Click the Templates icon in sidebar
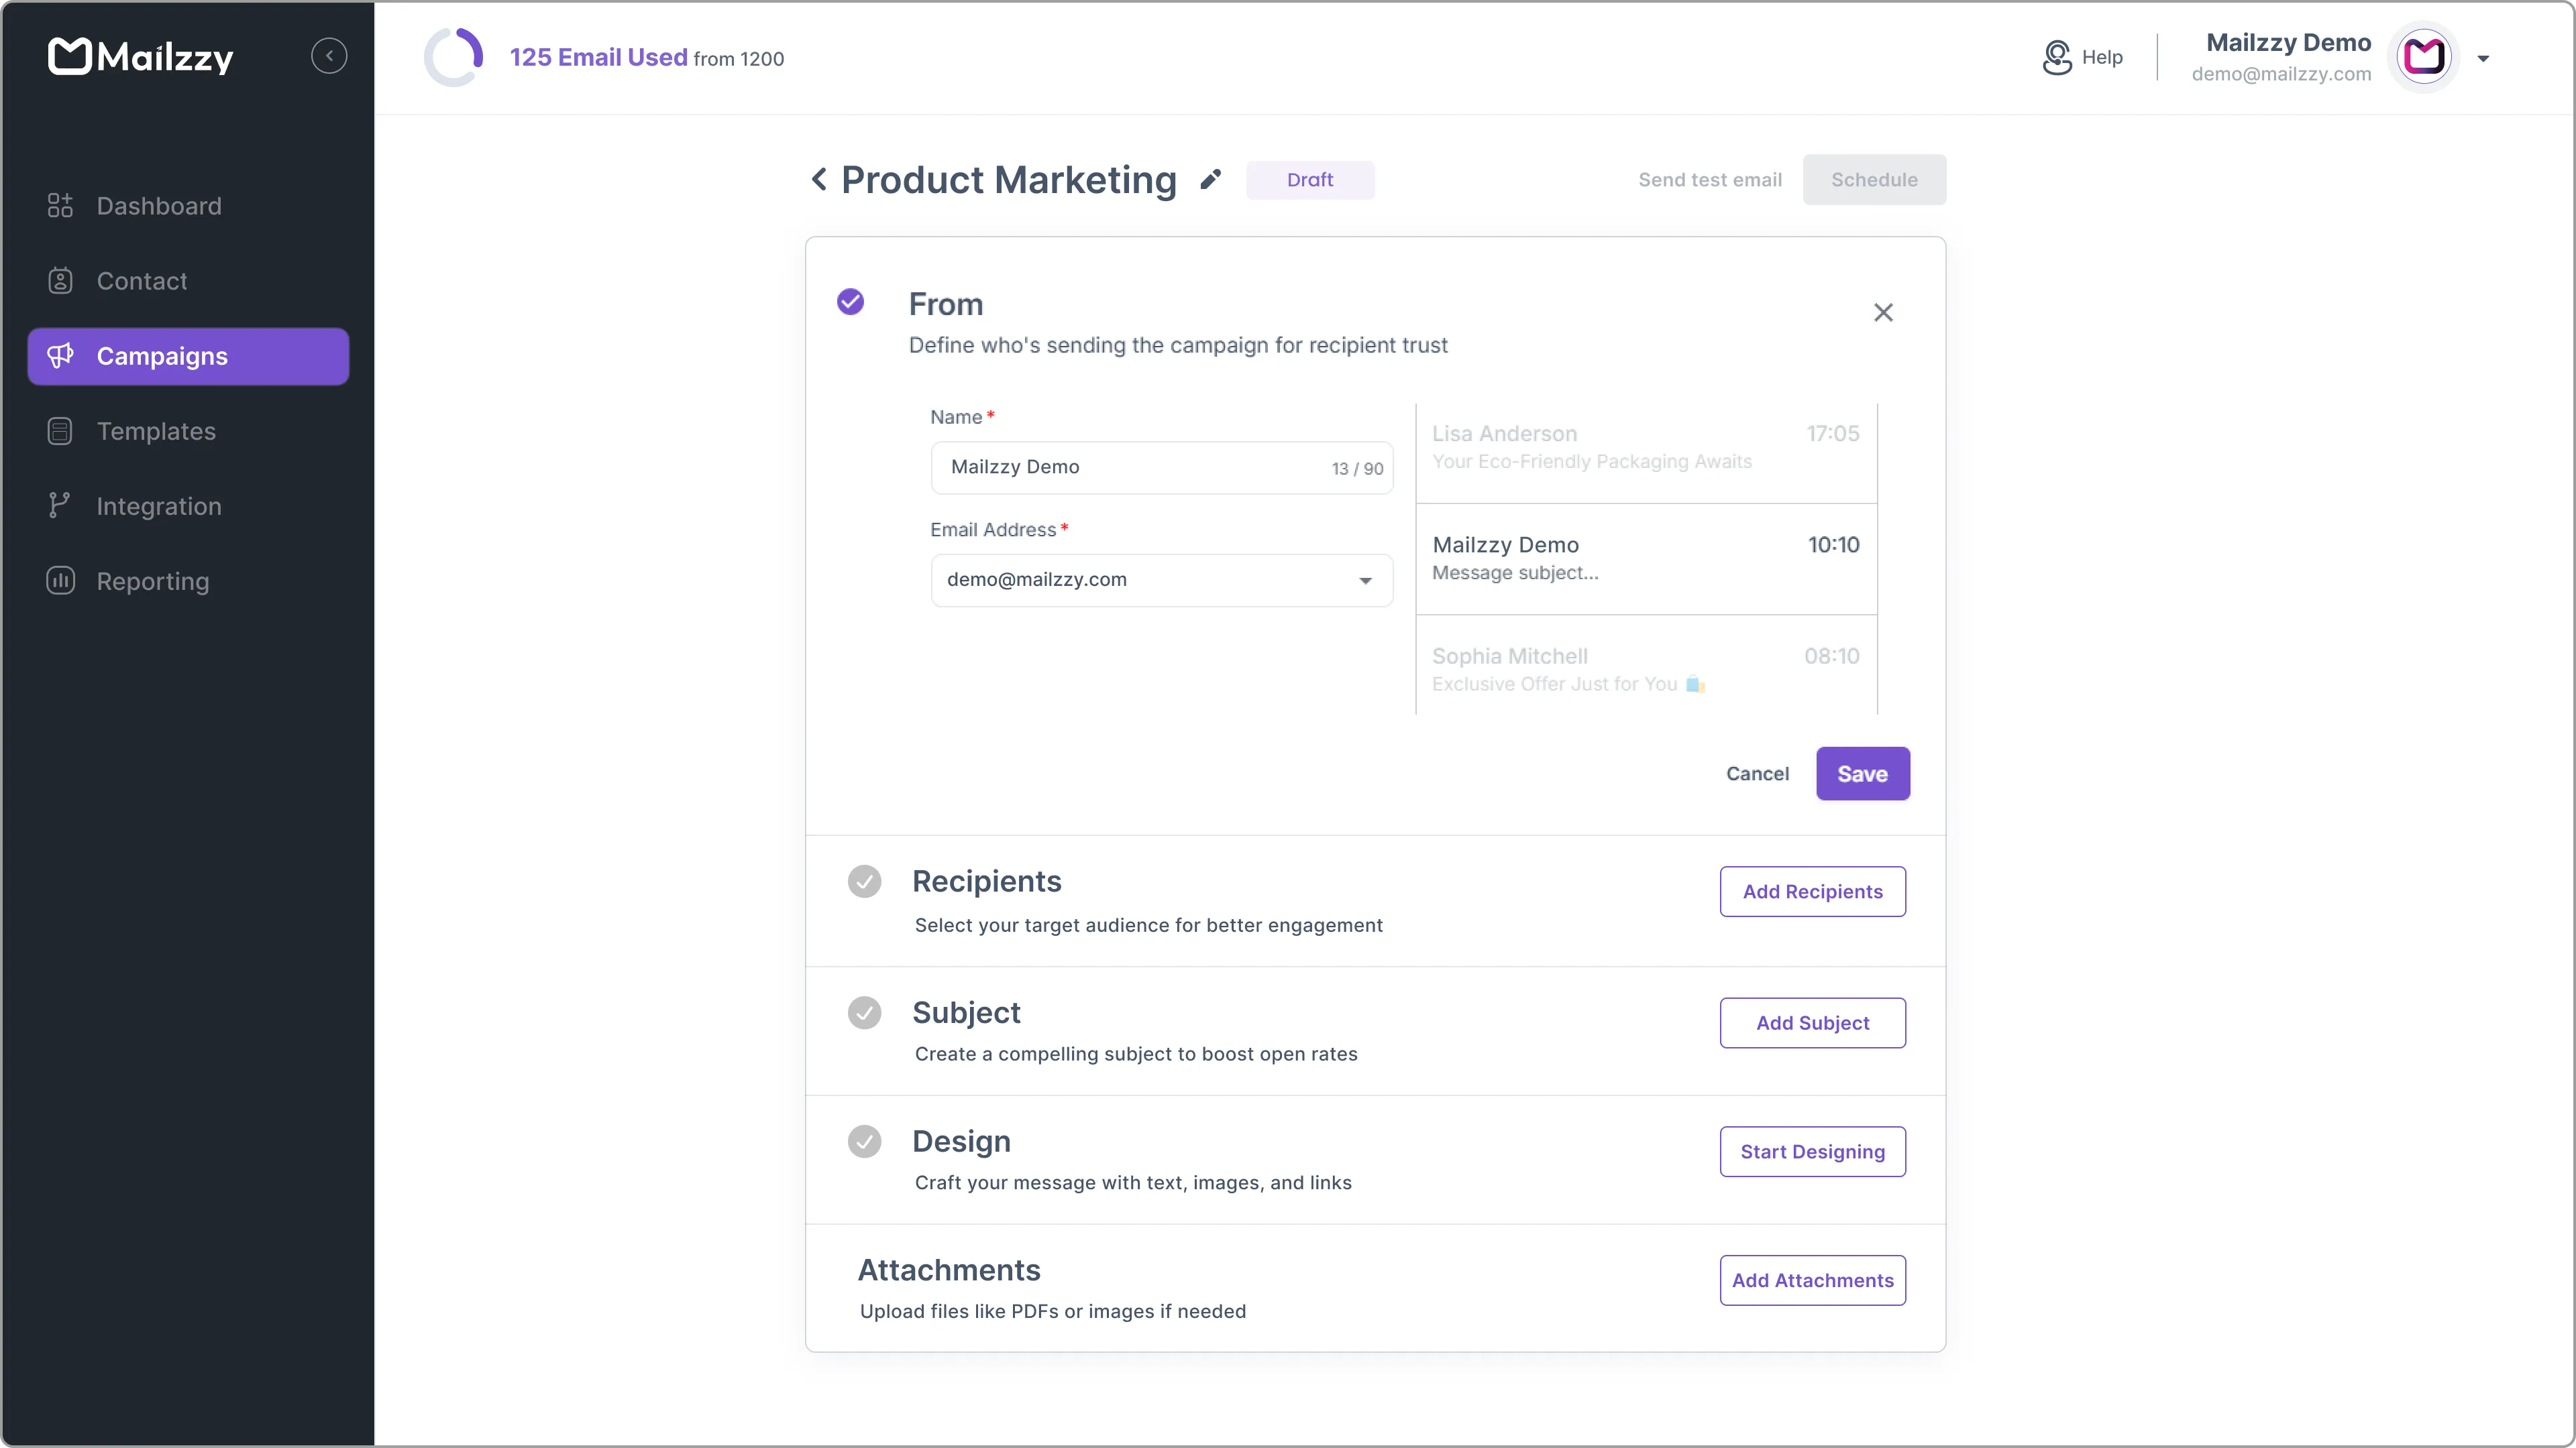 click(60, 430)
